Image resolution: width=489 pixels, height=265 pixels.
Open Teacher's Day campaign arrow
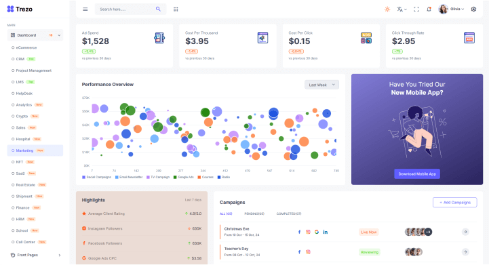point(465,252)
